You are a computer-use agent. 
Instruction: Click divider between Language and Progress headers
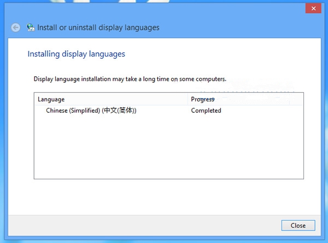(188, 99)
